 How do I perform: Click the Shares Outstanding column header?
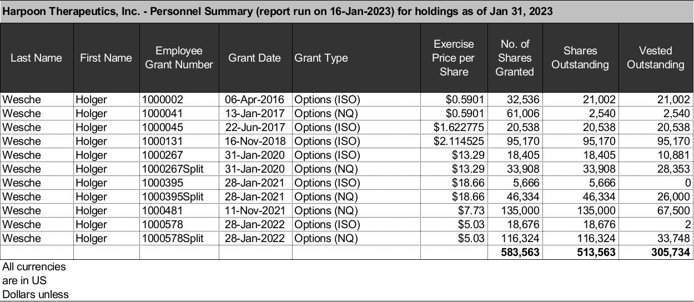(x=580, y=58)
